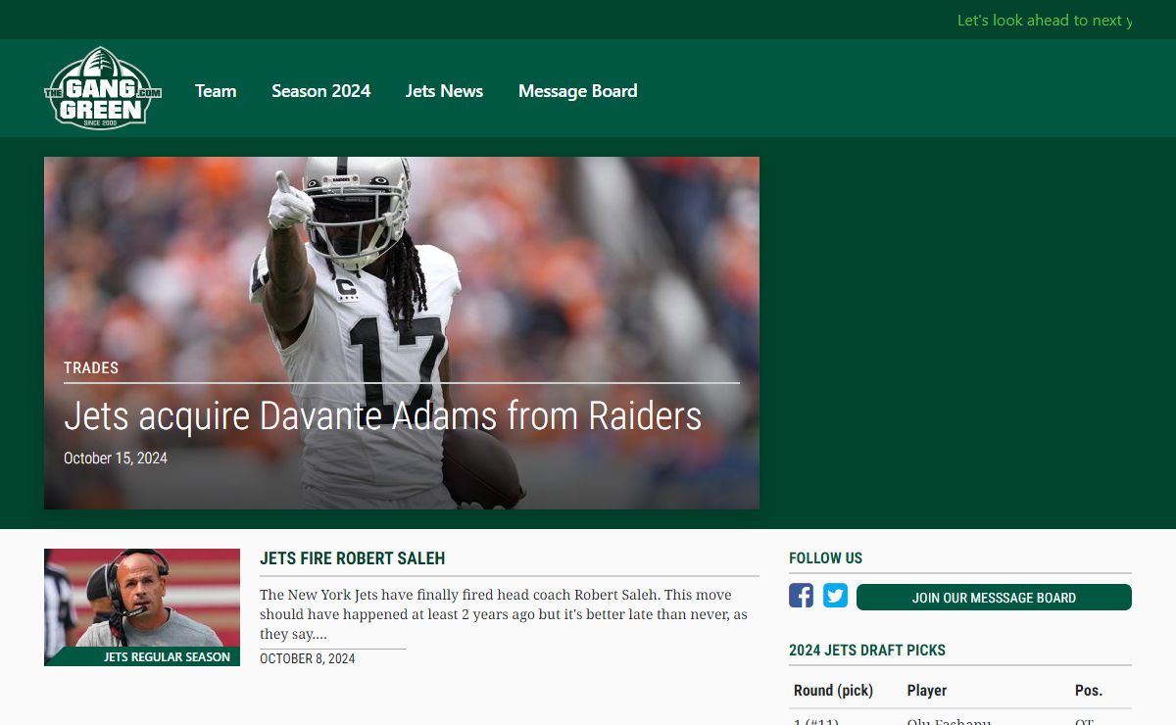Viewport: 1176px width, 725px height.
Task: Select the October 15, 2024 date
Action: pos(116,459)
